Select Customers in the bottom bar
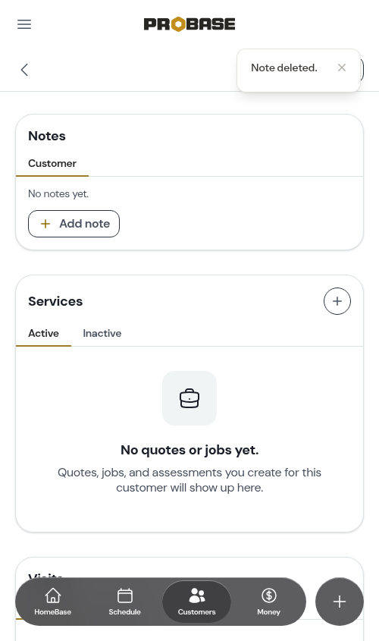Screen dimensions: 379x641 click(x=196, y=602)
